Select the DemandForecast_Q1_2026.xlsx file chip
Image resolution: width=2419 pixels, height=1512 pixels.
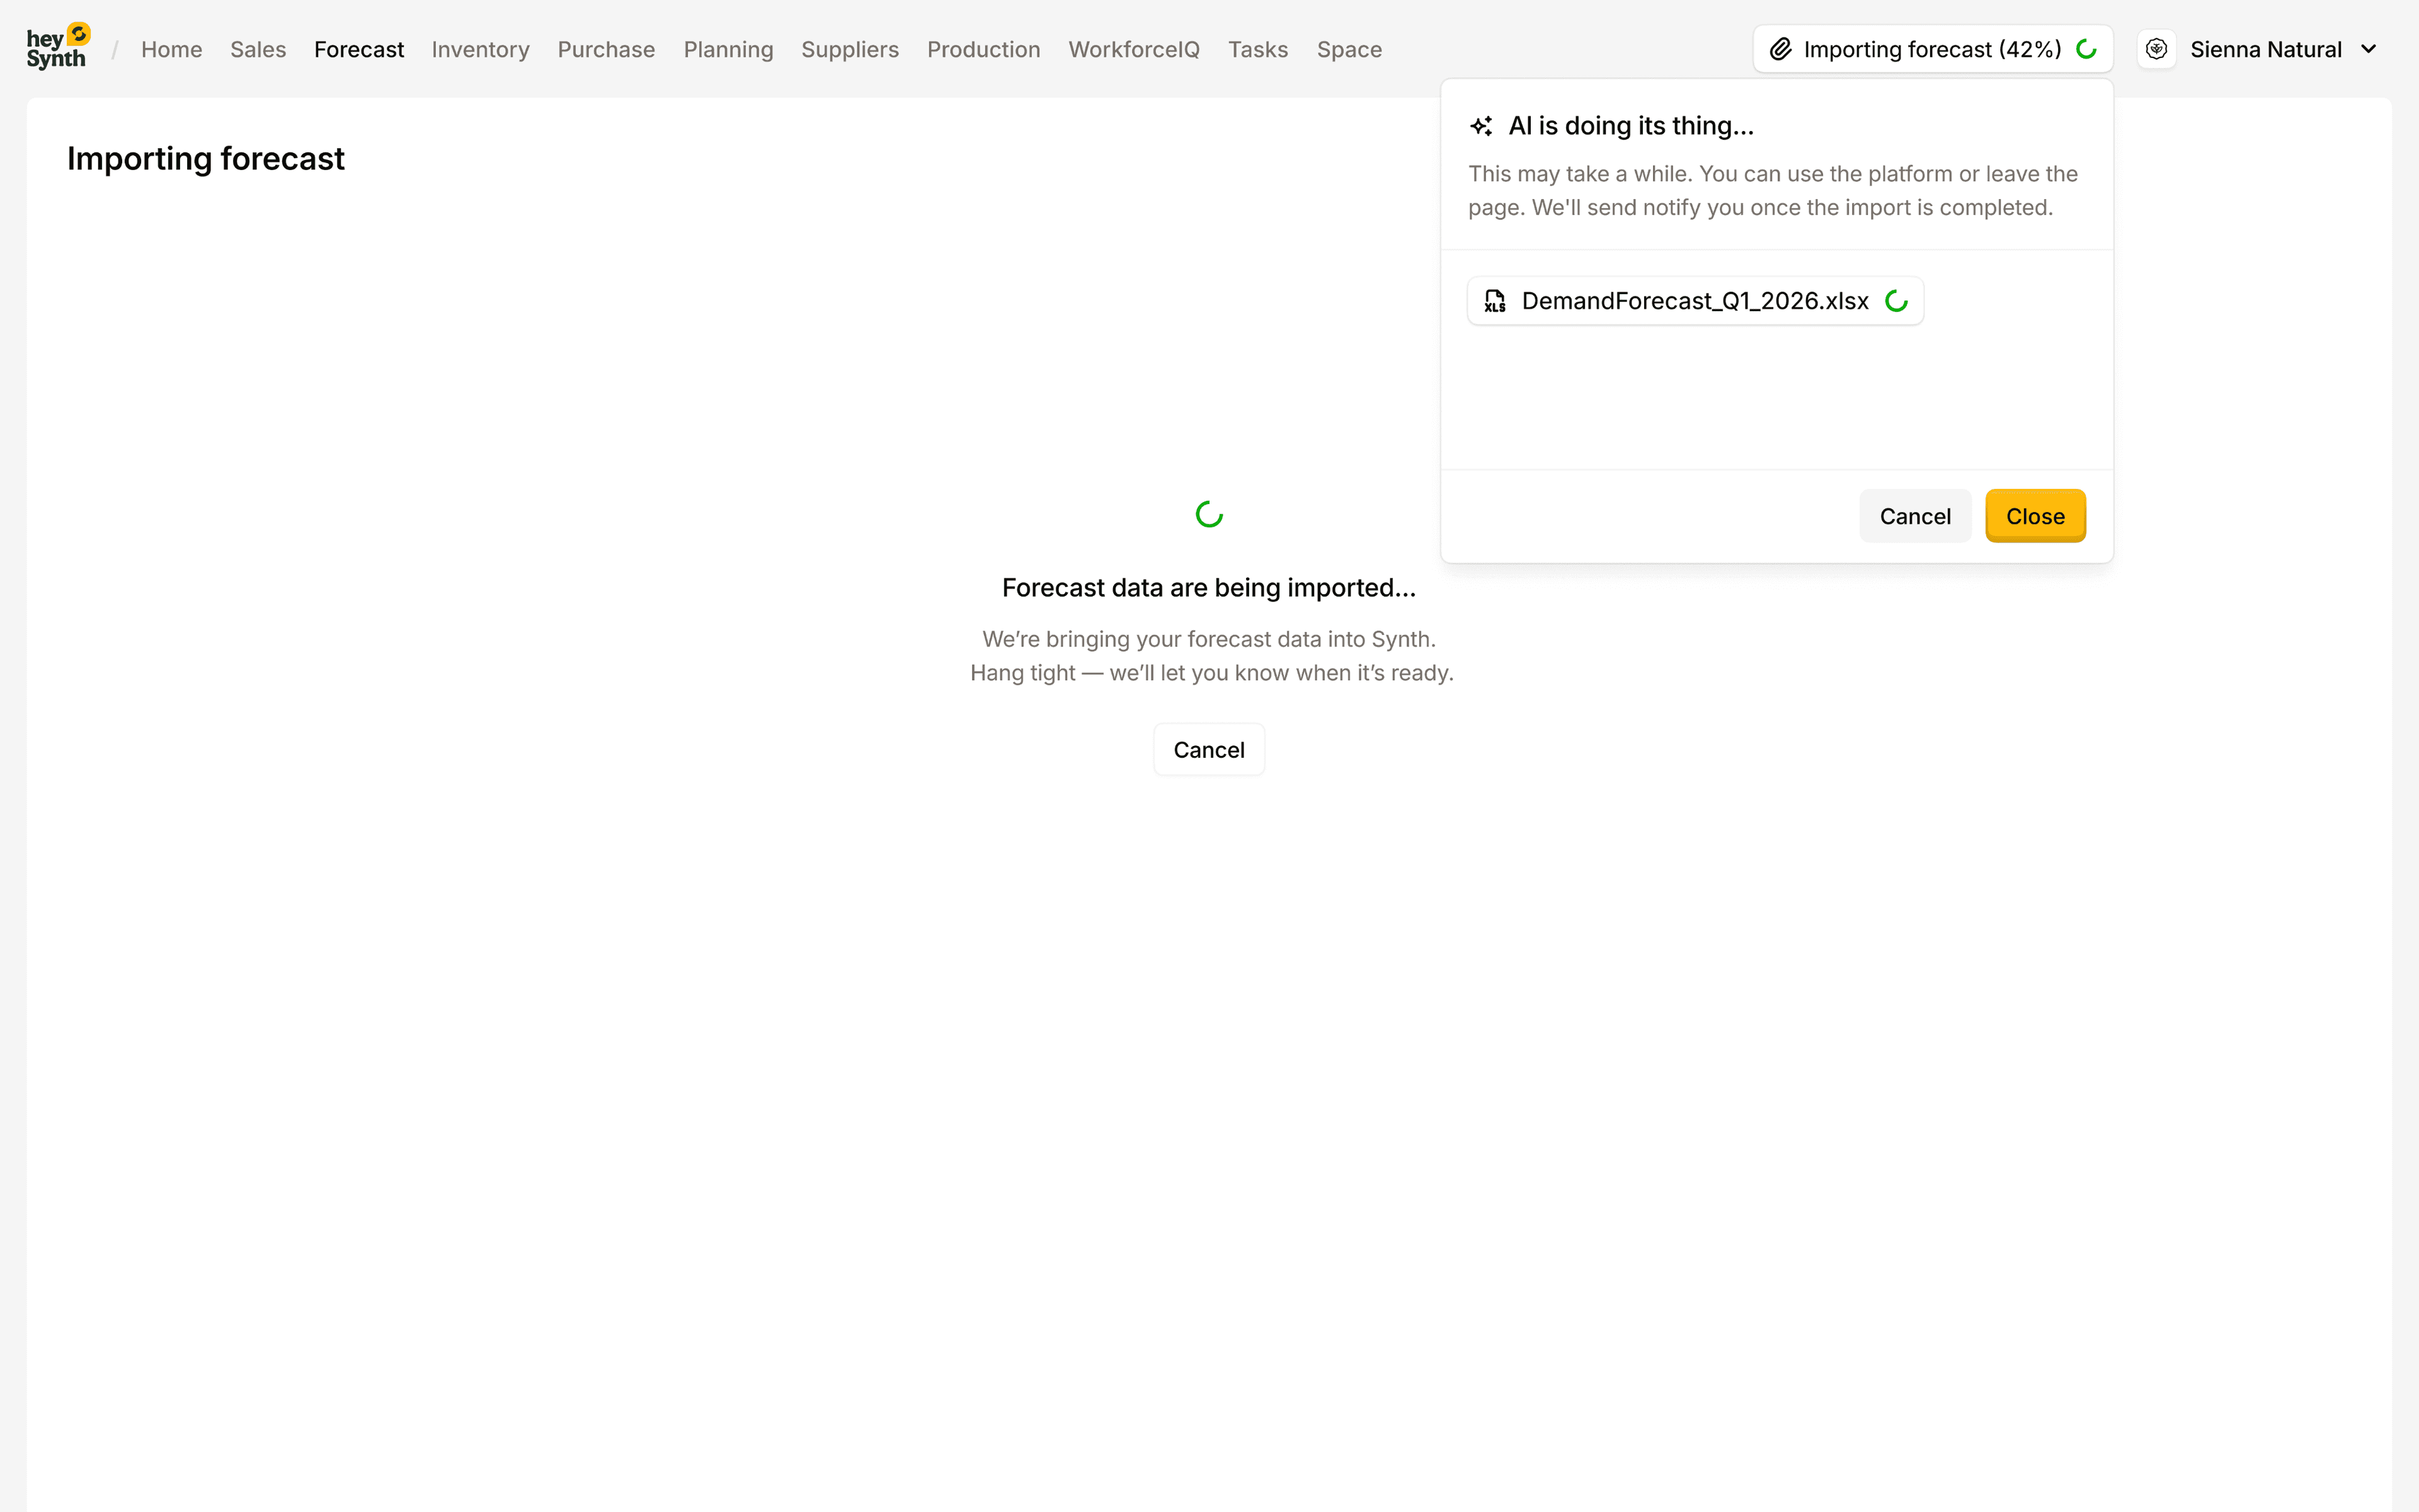tap(1695, 301)
